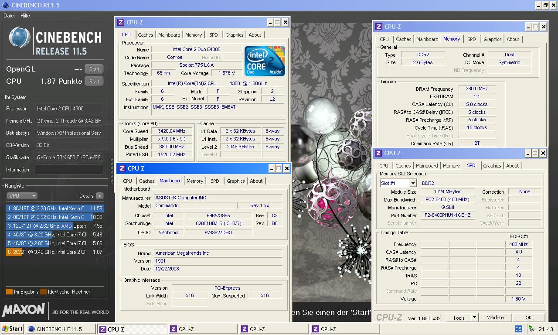Select Memory Slot #1 dropdown
558x335 pixels.
point(398,183)
